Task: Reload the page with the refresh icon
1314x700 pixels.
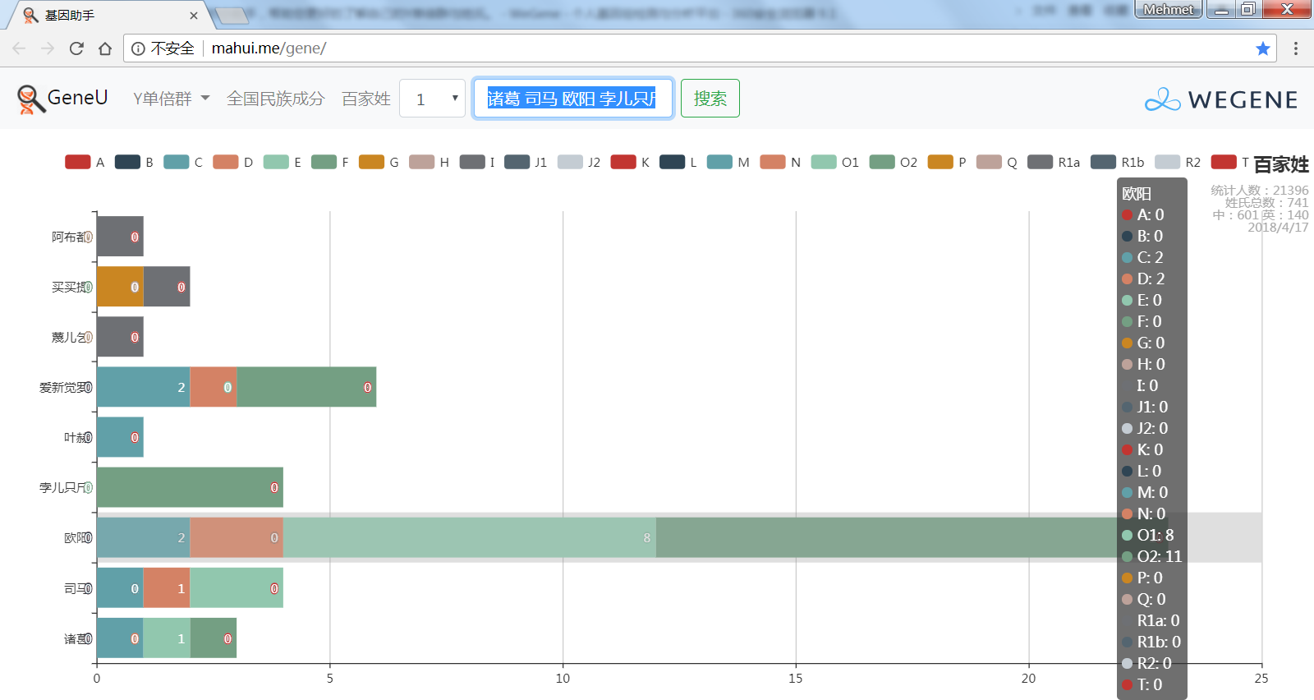Action: point(76,48)
